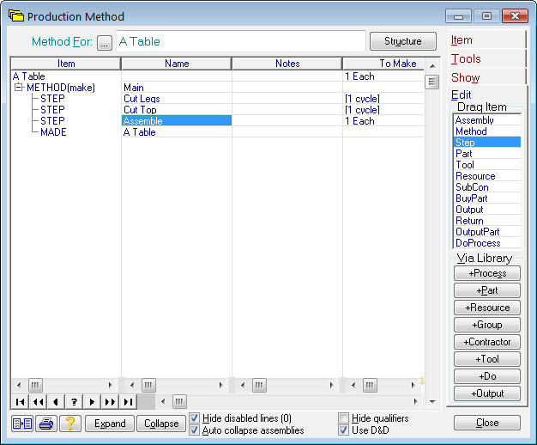Toggle Hide disabled lines checkbox
This screenshot has height=445, width=537.
coord(194,418)
